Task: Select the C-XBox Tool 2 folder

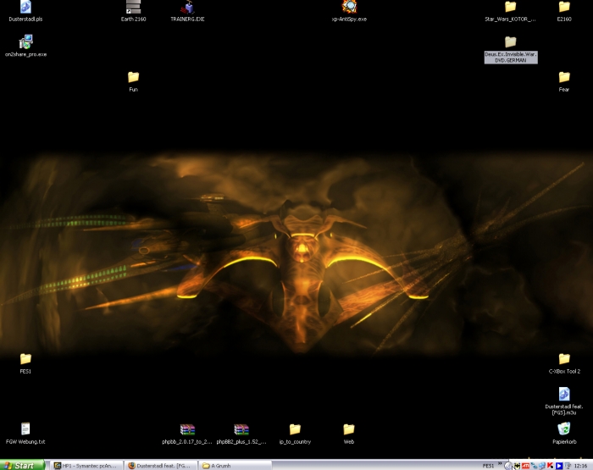Action: coord(564,363)
